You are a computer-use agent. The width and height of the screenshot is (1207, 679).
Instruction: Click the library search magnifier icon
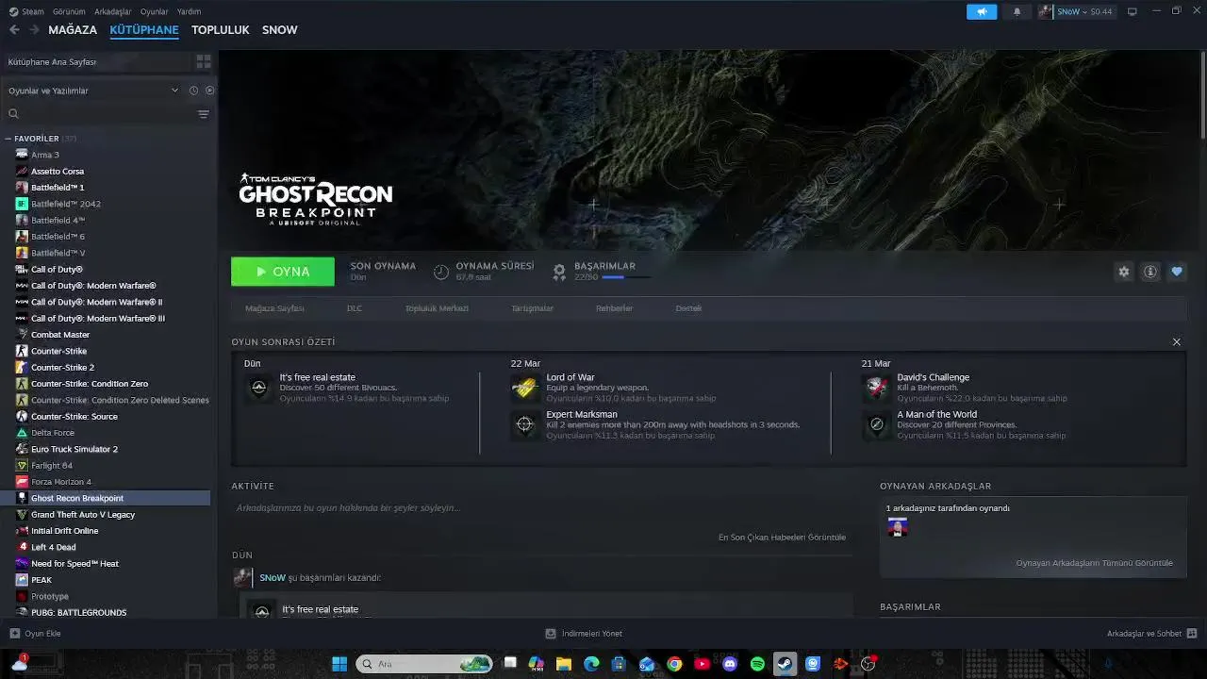coord(13,114)
